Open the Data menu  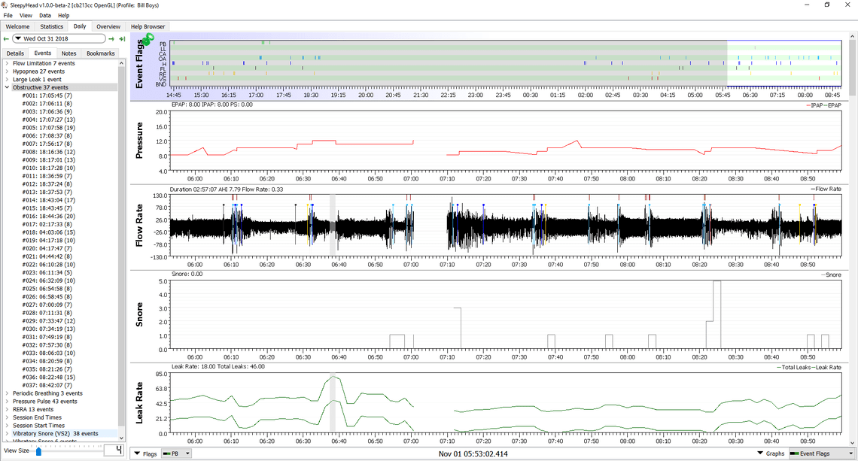tap(45, 15)
